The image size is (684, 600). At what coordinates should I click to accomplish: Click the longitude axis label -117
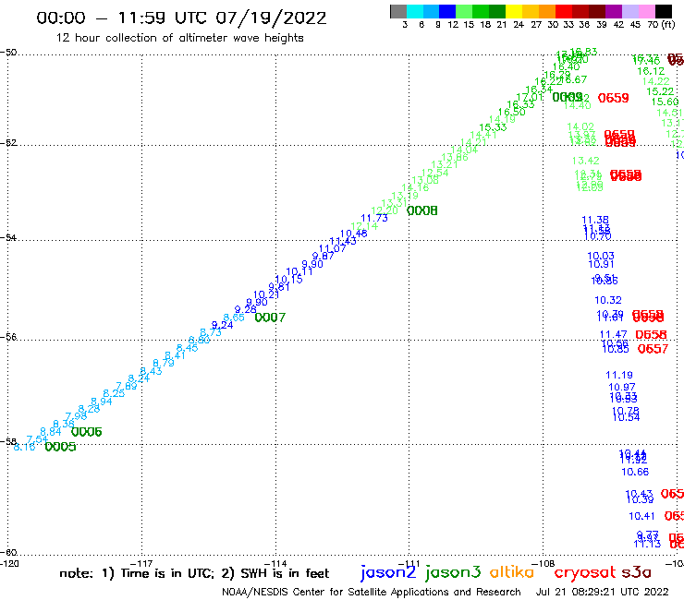click(x=141, y=564)
